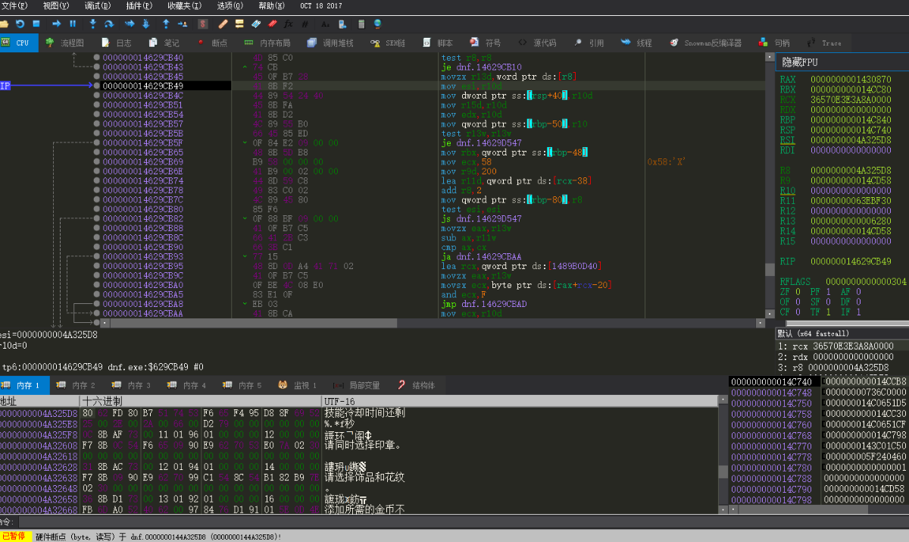This screenshot has height=542, width=909.
Task: Click the Restart debugging toolbar icon
Action: click(x=20, y=23)
